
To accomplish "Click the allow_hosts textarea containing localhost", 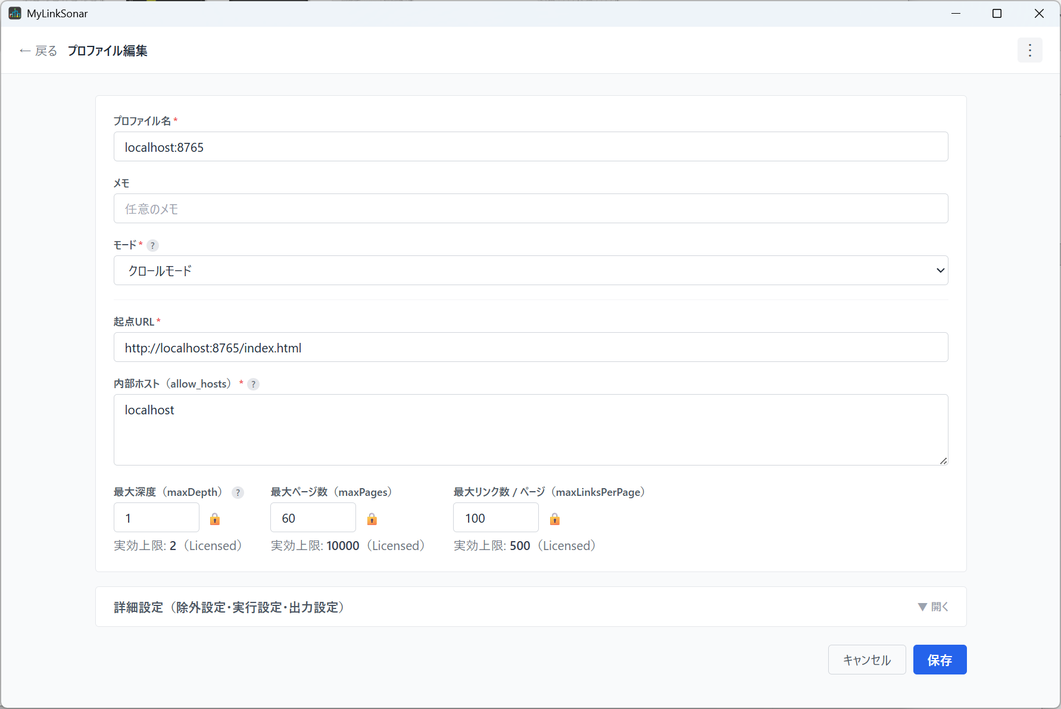I will pyautogui.click(x=530, y=430).
